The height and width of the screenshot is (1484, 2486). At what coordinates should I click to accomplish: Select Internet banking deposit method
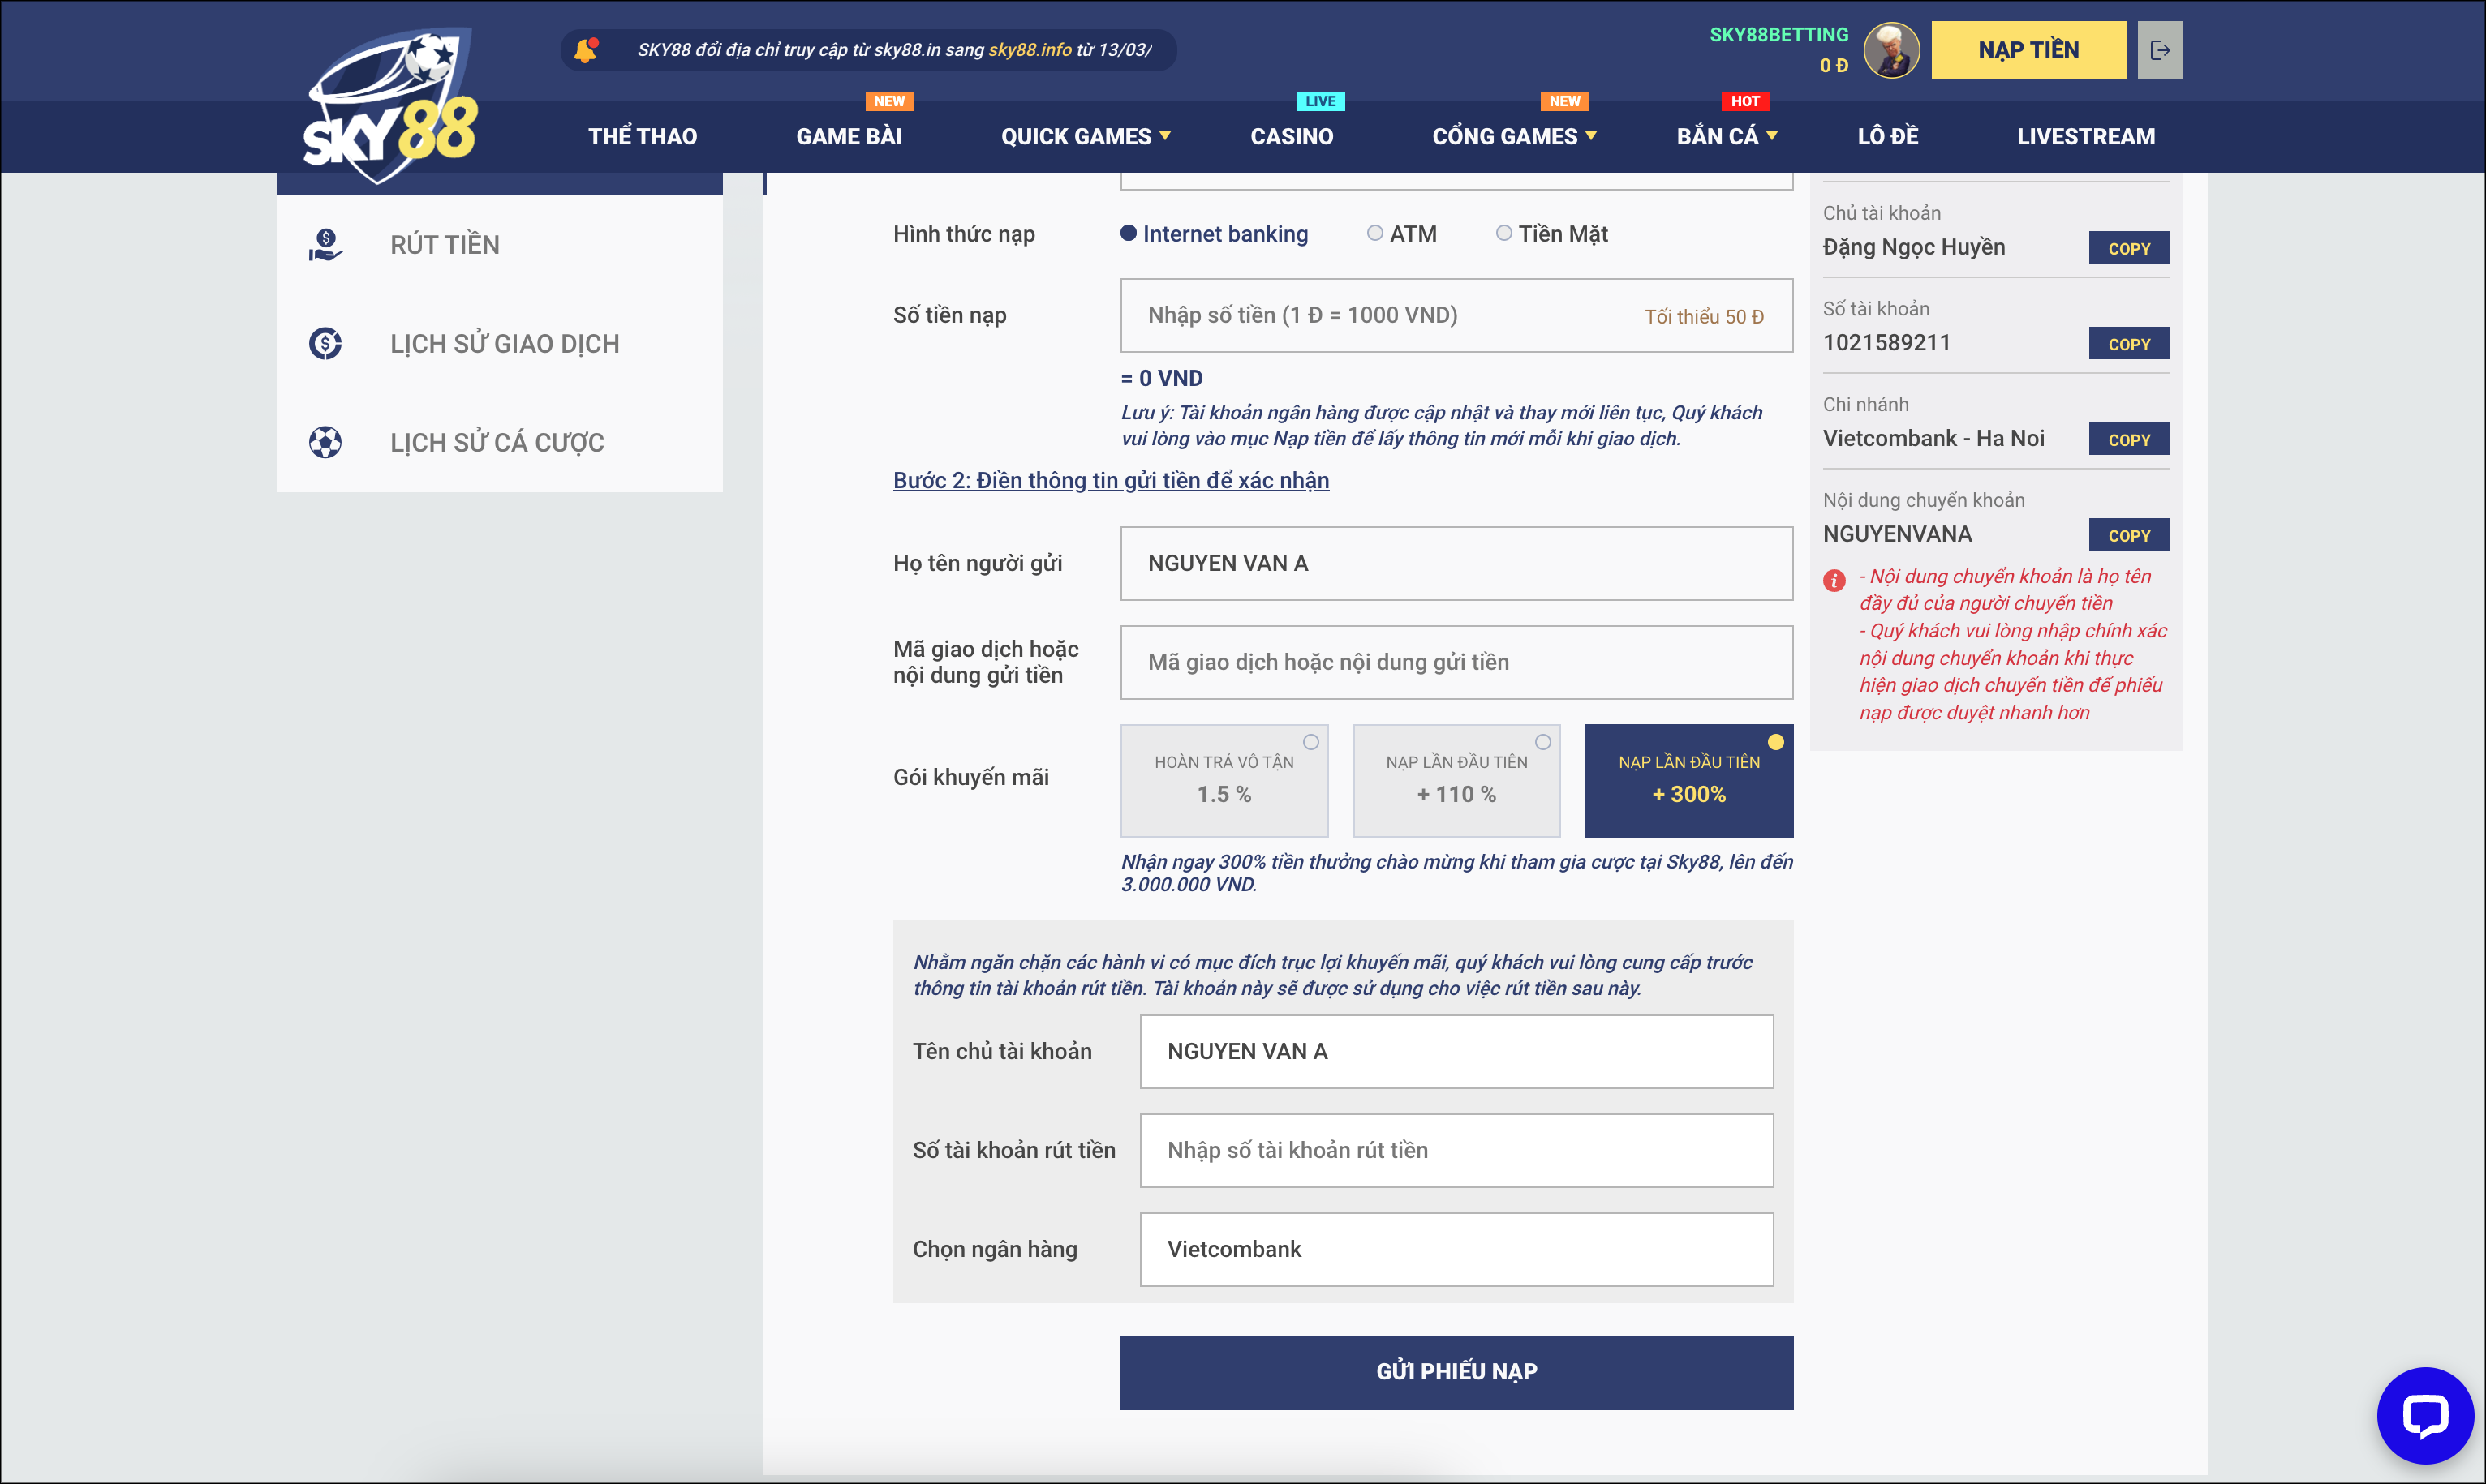coord(1214,233)
